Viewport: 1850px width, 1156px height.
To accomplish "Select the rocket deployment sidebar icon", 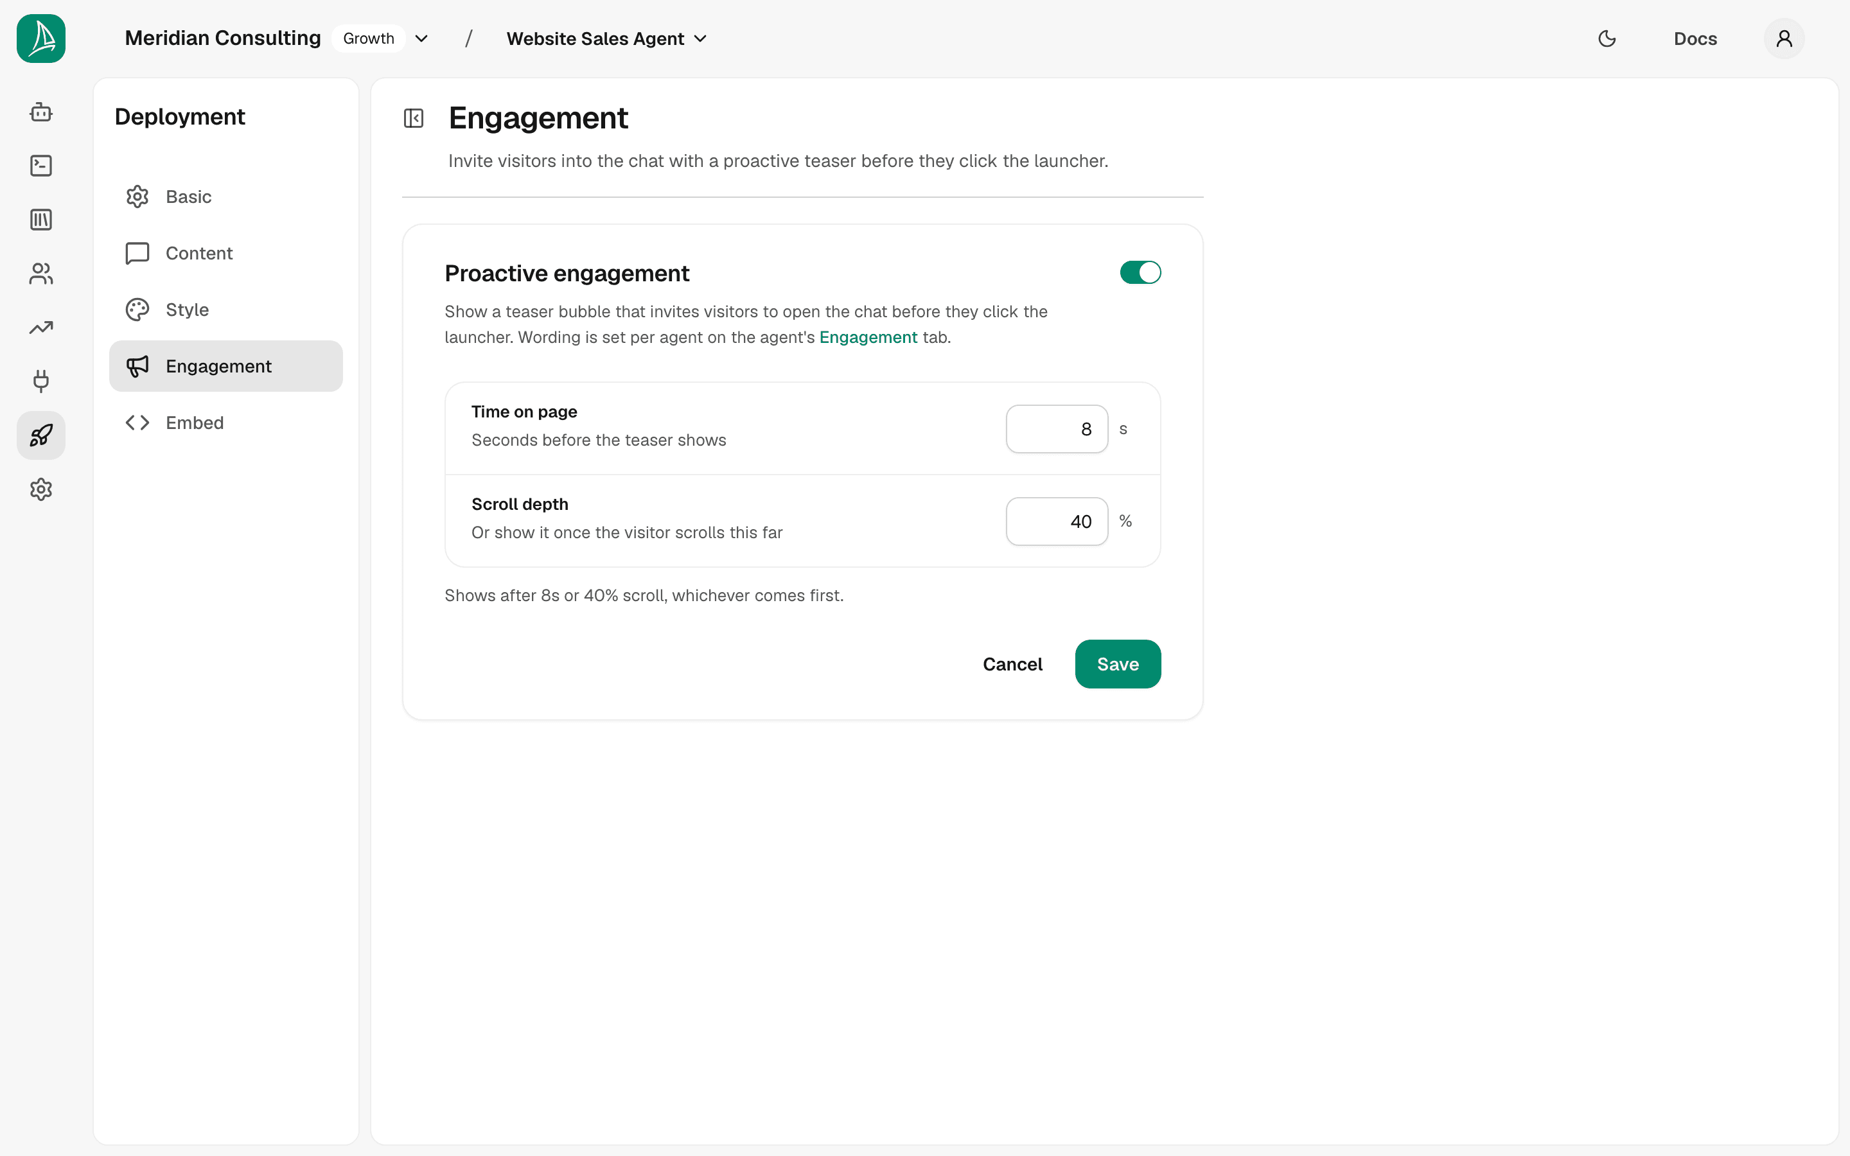I will tap(41, 436).
